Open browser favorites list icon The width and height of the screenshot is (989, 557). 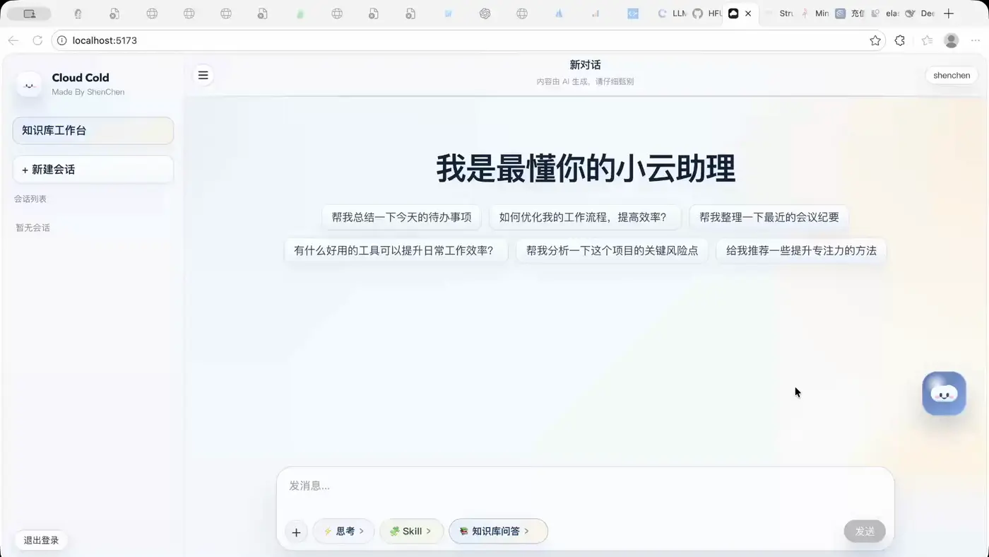927,40
